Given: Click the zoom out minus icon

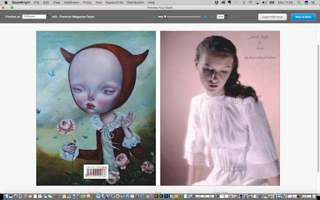Looking at the screenshot, I should point(153,16).
